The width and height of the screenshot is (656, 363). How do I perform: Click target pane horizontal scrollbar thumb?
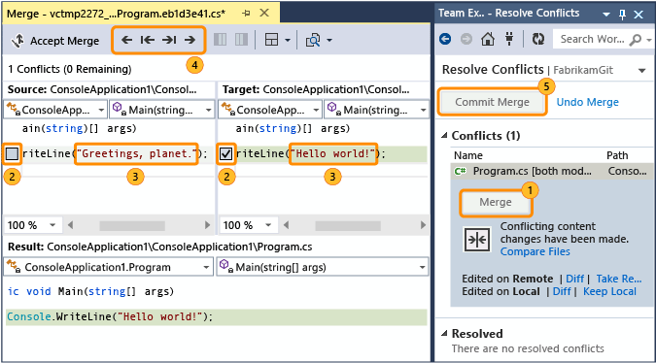pyautogui.click(x=348, y=226)
